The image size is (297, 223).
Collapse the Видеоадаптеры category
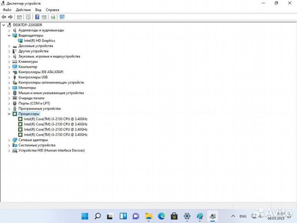tap(9, 36)
